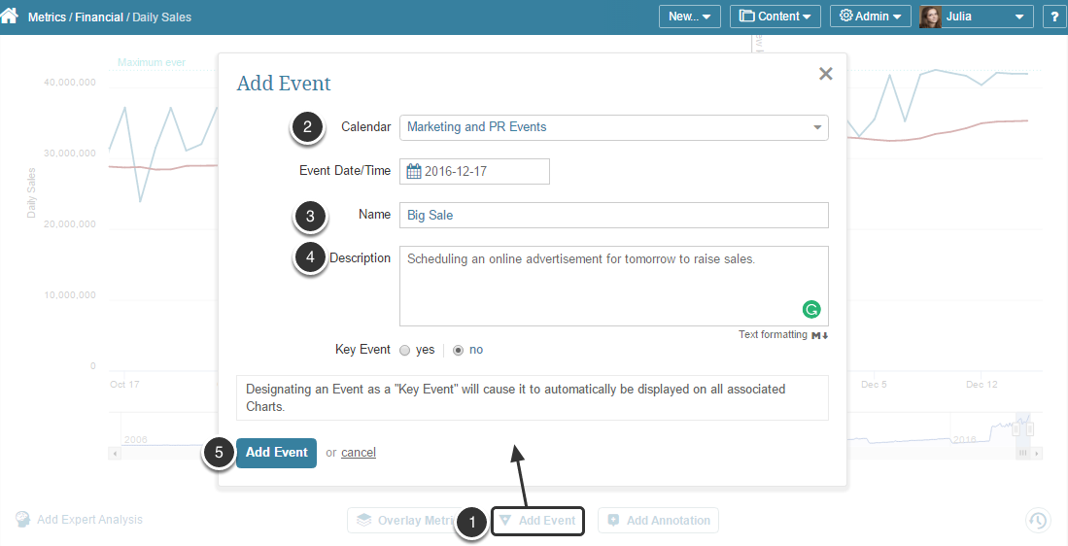
Task: Click into the Name field
Action: pyautogui.click(x=614, y=215)
